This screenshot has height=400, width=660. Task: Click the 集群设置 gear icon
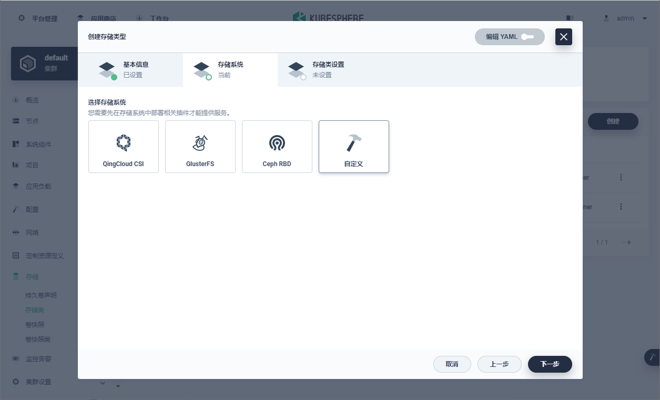tap(16, 382)
